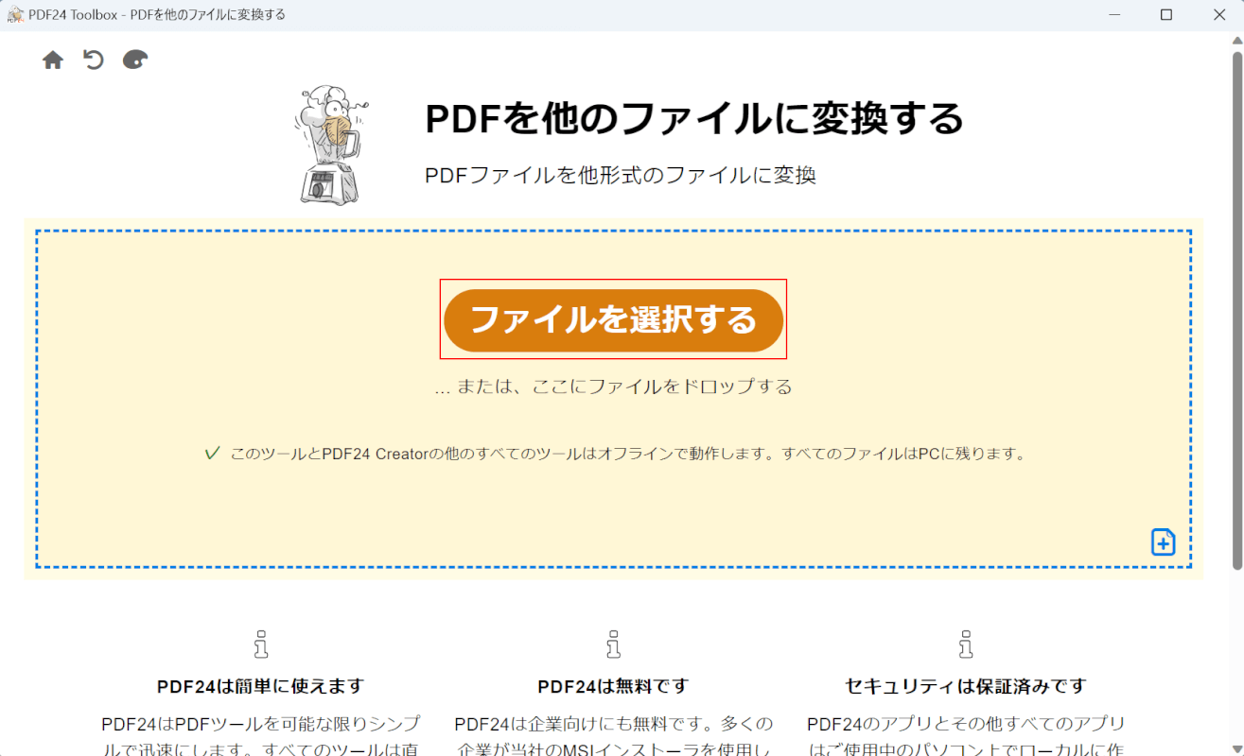Close the PDF24 Toolbox window

click(1218, 15)
